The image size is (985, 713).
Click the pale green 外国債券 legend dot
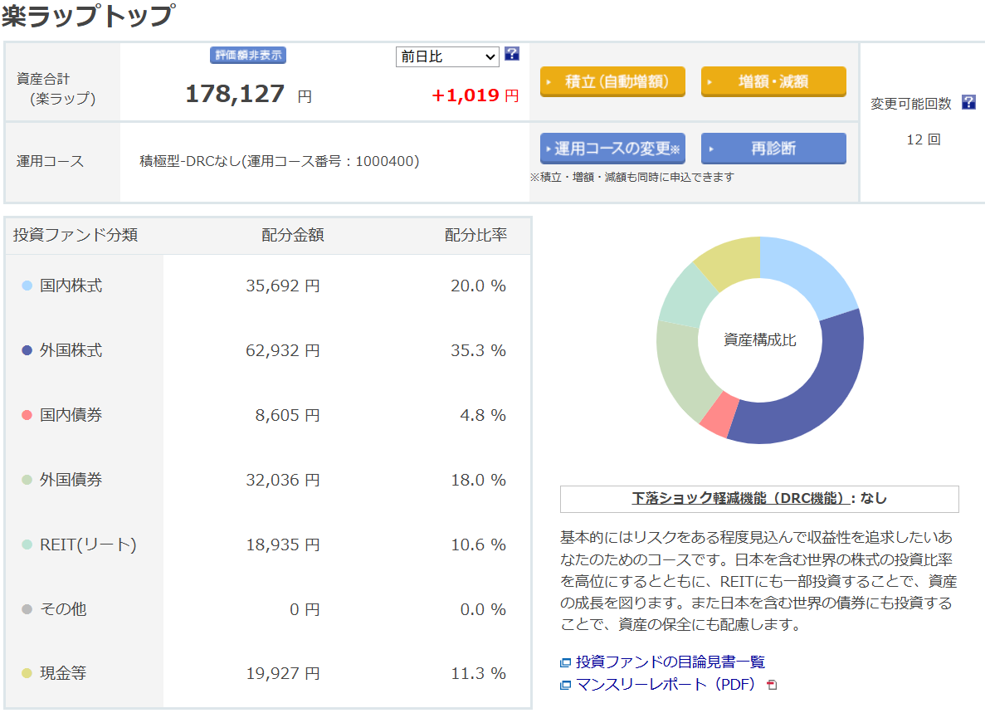27,480
